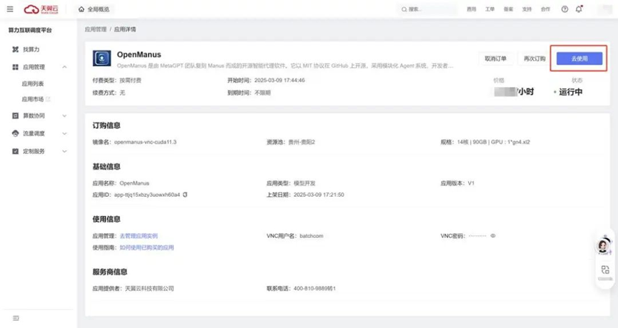Collapse the 应用管理 sidebar section
The height and width of the screenshot is (328, 618).
pos(65,67)
